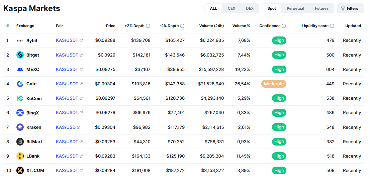Click the Bybit exchange logo
The image size is (370, 179).
20,40
